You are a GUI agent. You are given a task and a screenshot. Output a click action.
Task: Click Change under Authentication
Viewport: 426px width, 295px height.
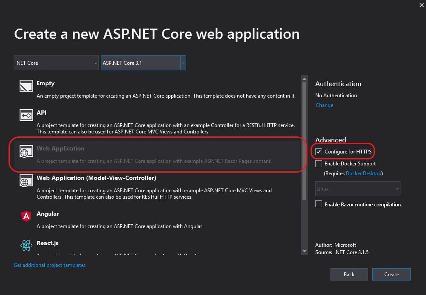[324, 105]
